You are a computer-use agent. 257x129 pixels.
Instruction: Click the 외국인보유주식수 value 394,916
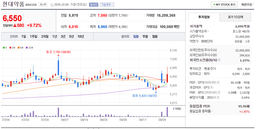click(244, 55)
